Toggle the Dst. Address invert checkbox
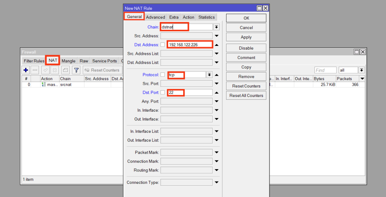This screenshot has height=197, width=386. 163,44
